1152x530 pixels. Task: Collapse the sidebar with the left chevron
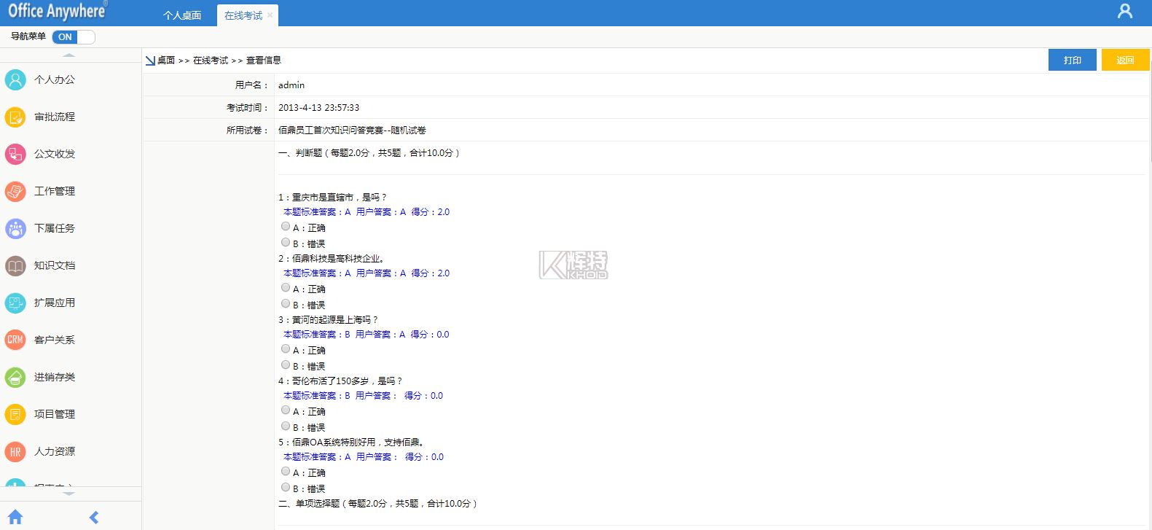93,517
